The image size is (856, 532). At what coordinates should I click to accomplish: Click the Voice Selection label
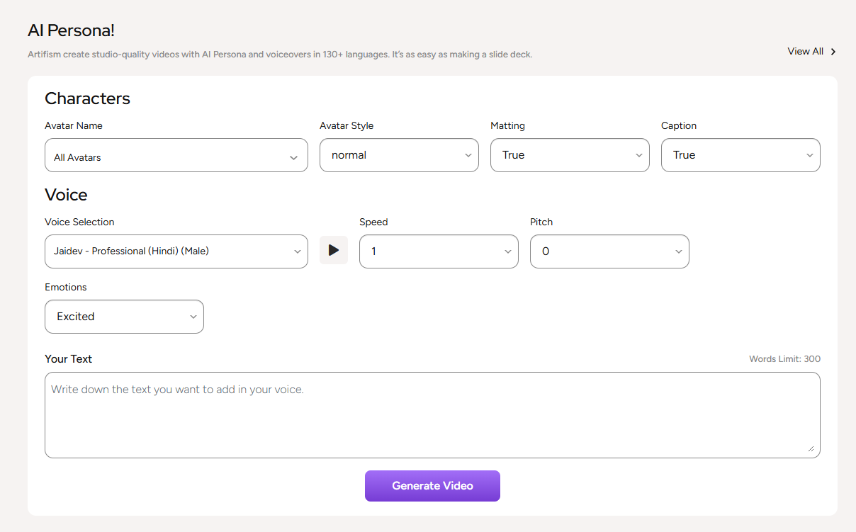(79, 222)
